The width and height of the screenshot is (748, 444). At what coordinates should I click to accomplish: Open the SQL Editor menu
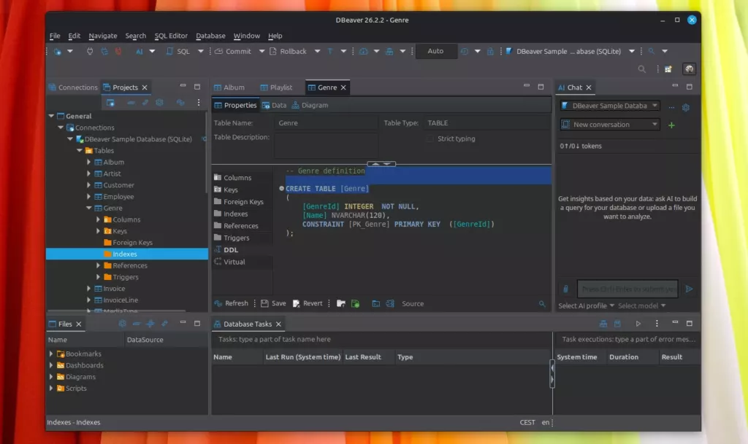tap(171, 36)
